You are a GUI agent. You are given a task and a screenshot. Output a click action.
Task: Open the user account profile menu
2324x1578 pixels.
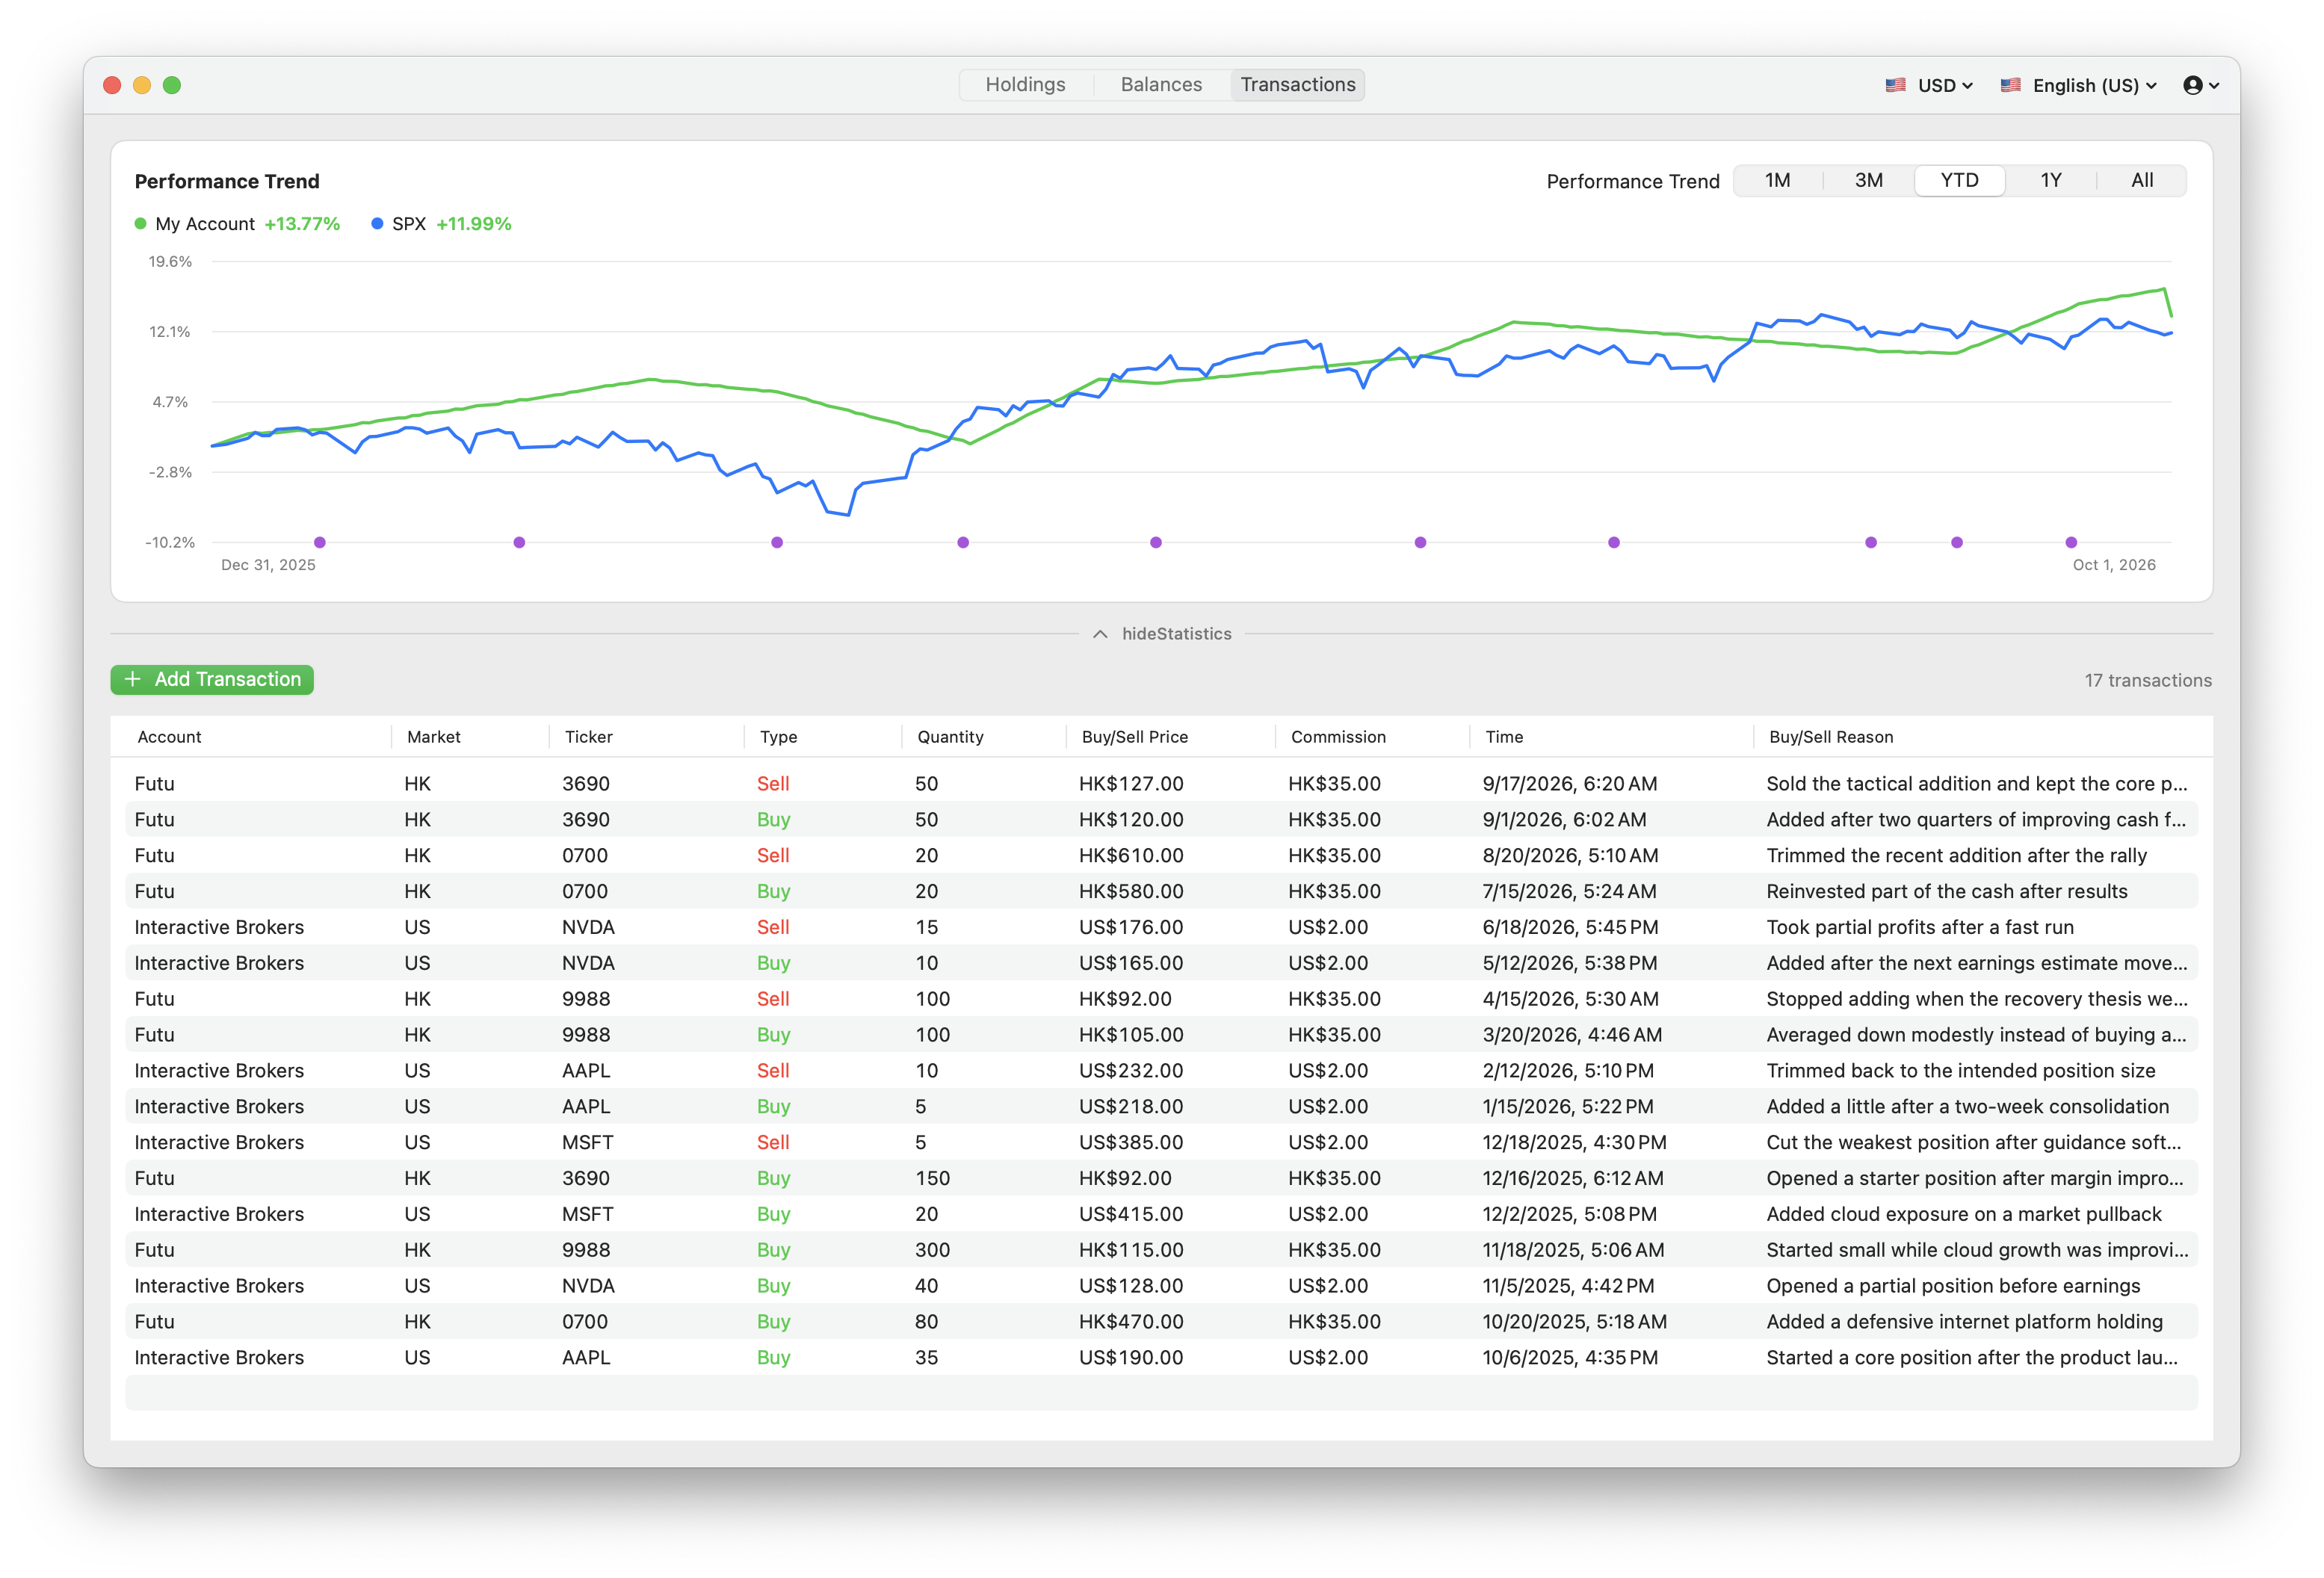[2201, 85]
